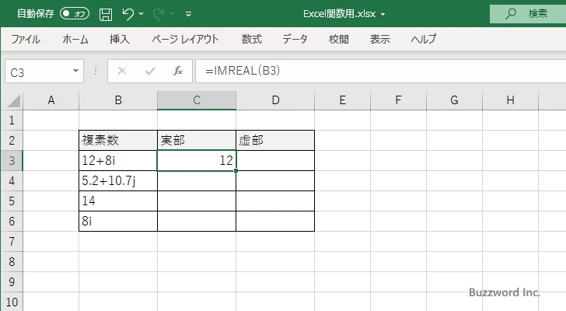The image size is (566, 311).
Task: Select cell containing 12+8i
Action: (x=118, y=160)
